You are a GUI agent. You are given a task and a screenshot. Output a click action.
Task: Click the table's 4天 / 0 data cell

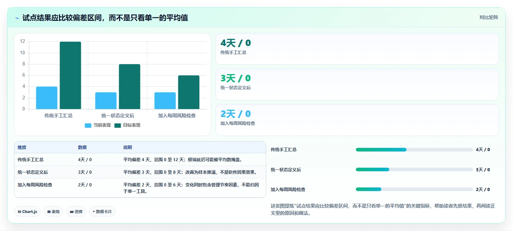point(85,160)
